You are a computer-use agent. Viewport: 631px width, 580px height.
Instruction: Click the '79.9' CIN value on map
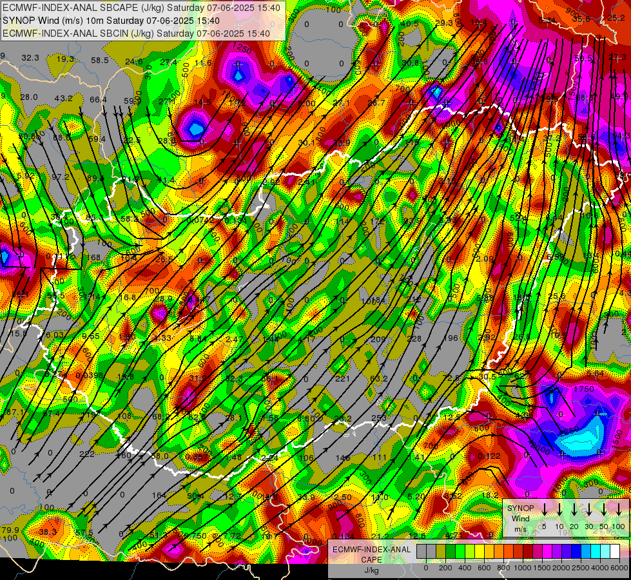(x=10, y=530)
